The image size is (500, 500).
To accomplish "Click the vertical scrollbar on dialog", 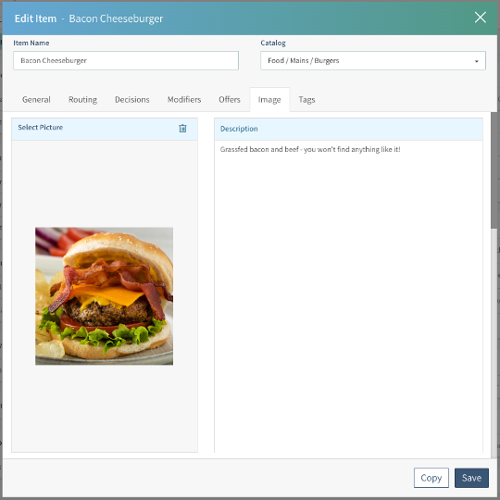I will pyautogui.click(x=494, y=170).
